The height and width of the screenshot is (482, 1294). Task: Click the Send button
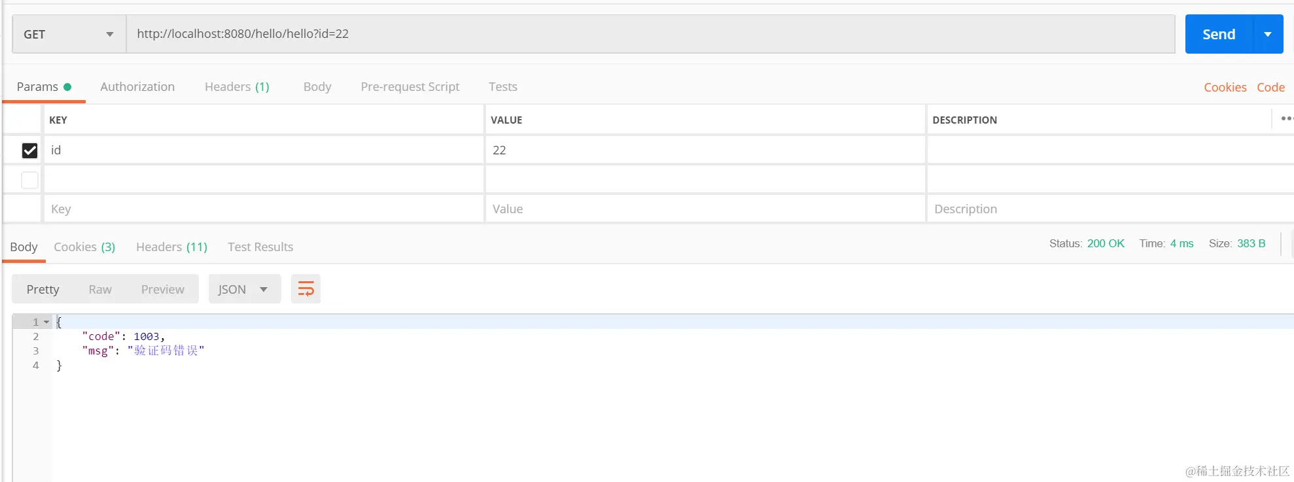click(1219, 34)
